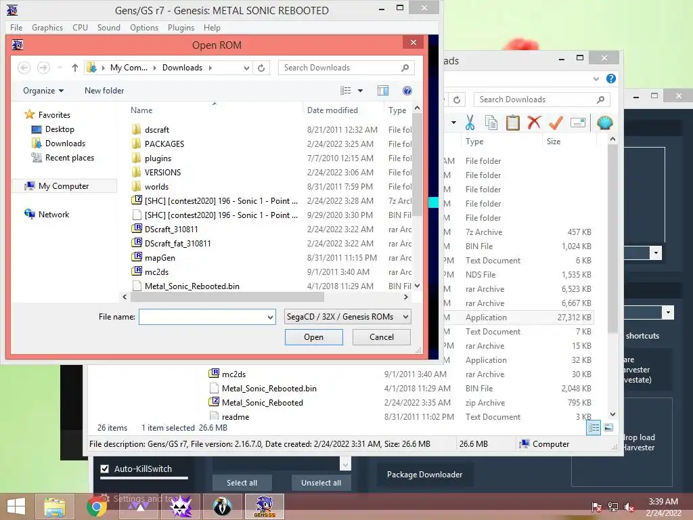The image size is (693, 520).
Task: Click the shell globe icon in Explorer toolbar
Action: coord(604,123)
